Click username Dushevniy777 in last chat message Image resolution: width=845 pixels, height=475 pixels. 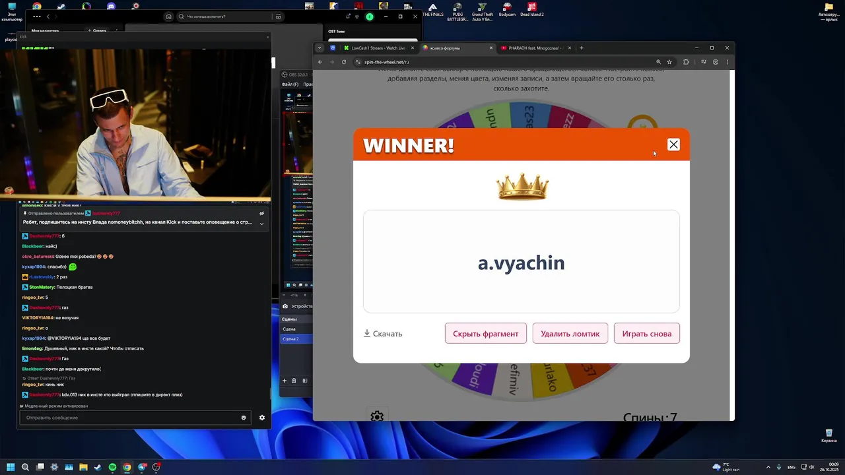point(44,395)
